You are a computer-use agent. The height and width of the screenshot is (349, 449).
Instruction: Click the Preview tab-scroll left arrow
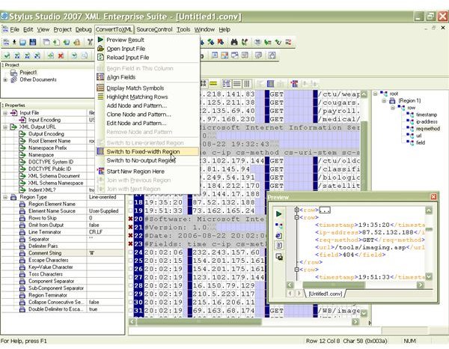(290, 293)
